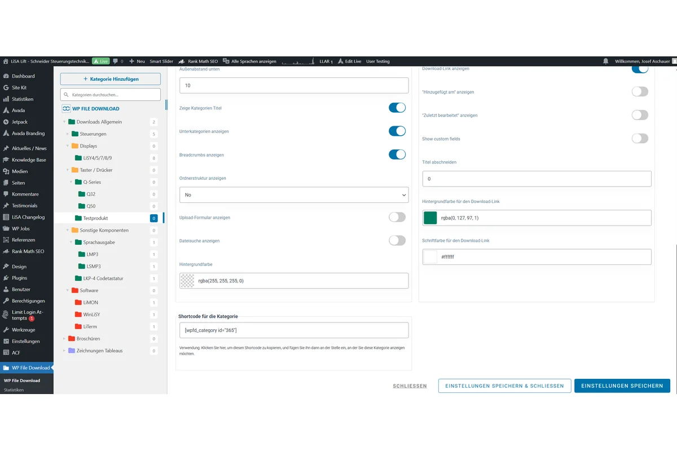Click the purple Zeichnungen Tableaus folder icon
The image size is (677, 451).
tap(72, 351)
